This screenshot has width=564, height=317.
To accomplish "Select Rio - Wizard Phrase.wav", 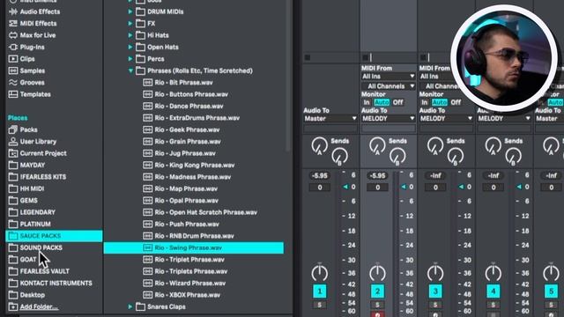I will [x=184, y=283].
